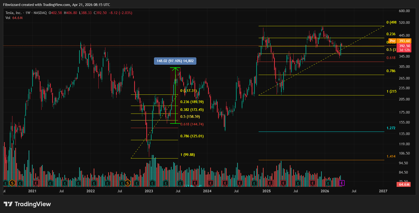419x213 pixels.
Task: Click the green earnings marker right after 2026 label
Action: [x=328, y=183]
